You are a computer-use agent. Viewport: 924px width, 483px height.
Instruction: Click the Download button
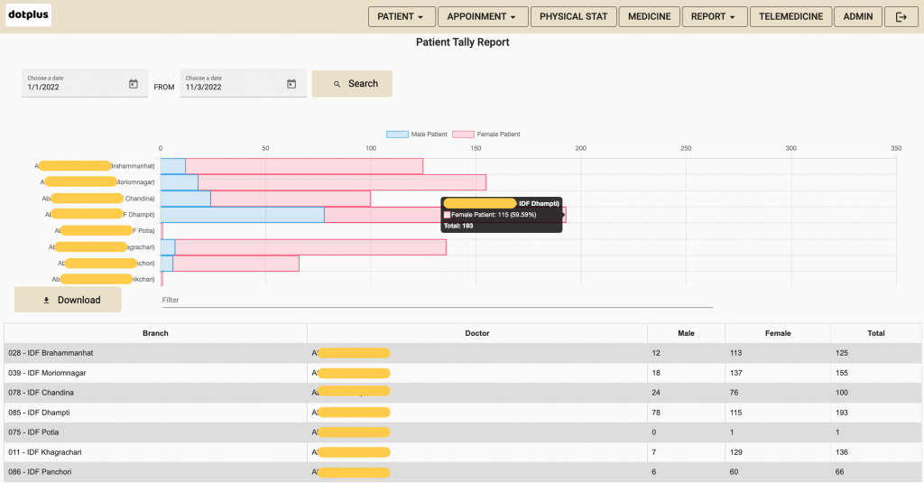pos(68,300)
